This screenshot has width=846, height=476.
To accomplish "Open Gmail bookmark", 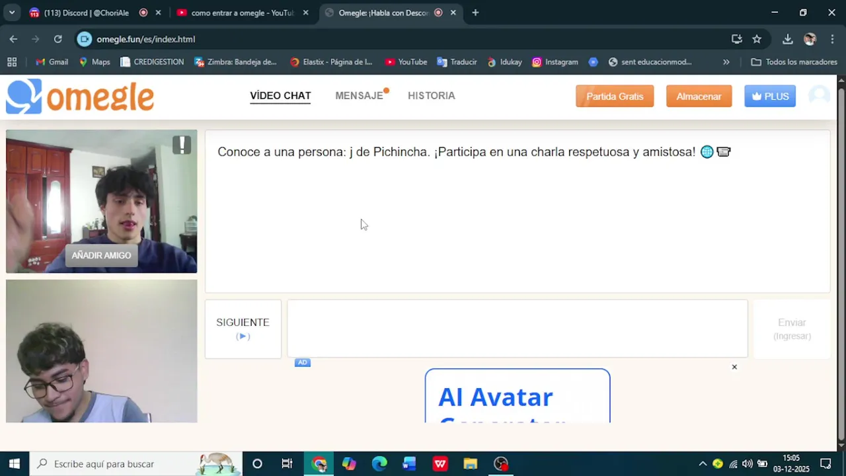I will tap(52, 62).
